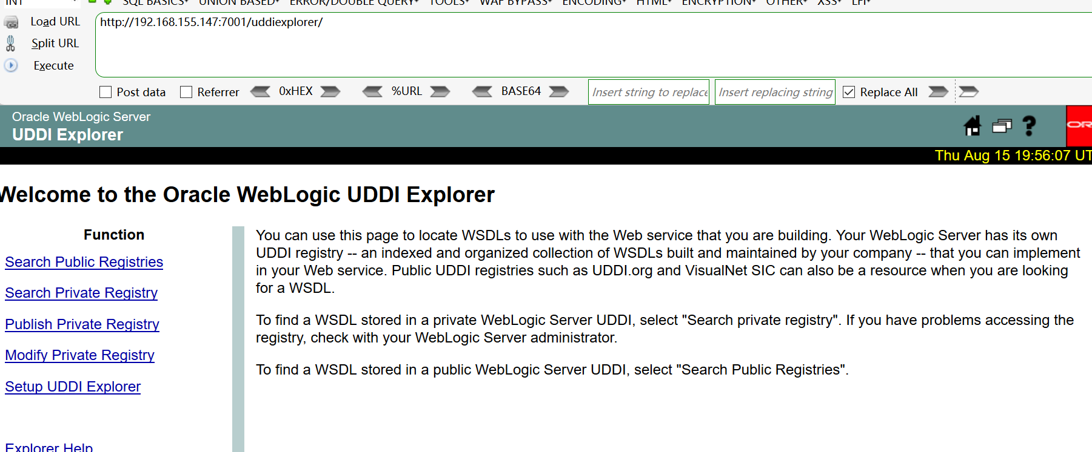This screenshot has width=1092, height=452.
Task: Click the Split URL scissors icon
Action: click(x=10, y=43)
